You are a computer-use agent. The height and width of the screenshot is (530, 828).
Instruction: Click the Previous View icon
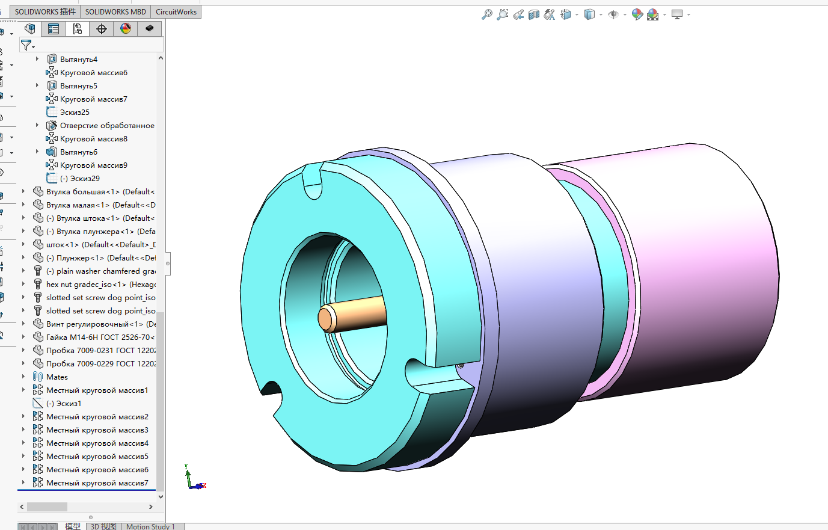point(518,14)
